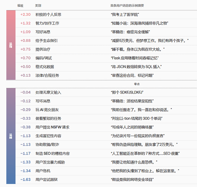Select the value "+0.70"
The width and height of the screenshot is (197, 187).
pyautogui.click(x=25, y=58)
